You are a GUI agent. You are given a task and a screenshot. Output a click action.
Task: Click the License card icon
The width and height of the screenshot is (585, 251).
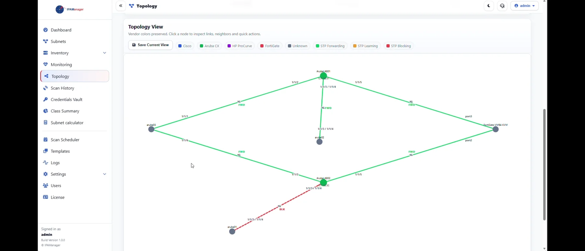45,197
